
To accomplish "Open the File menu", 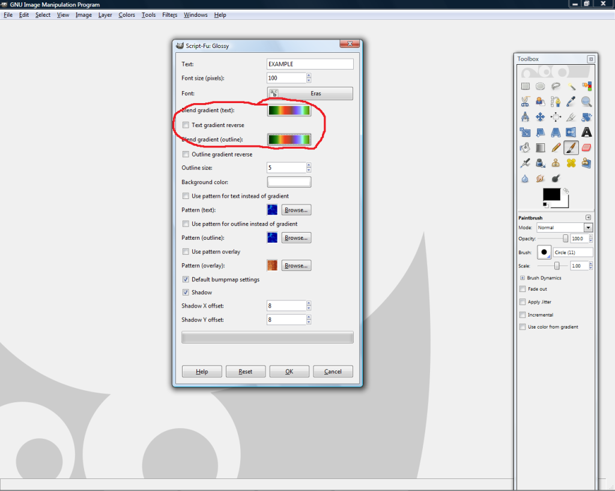I will tap(8, 15).
